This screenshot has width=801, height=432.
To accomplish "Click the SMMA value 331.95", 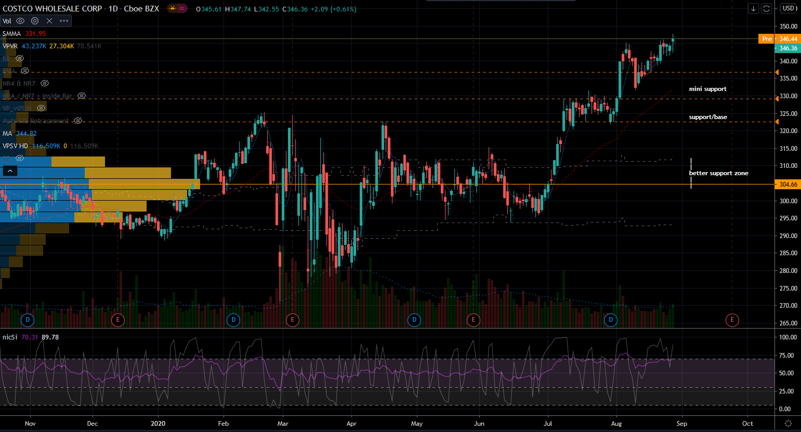I will pos(35,33).
